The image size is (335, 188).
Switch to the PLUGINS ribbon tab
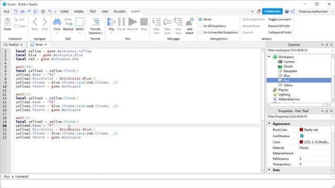click(119, 11)
